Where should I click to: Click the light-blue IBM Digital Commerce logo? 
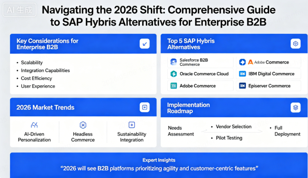pyautogui.click(x=242, y=74)
